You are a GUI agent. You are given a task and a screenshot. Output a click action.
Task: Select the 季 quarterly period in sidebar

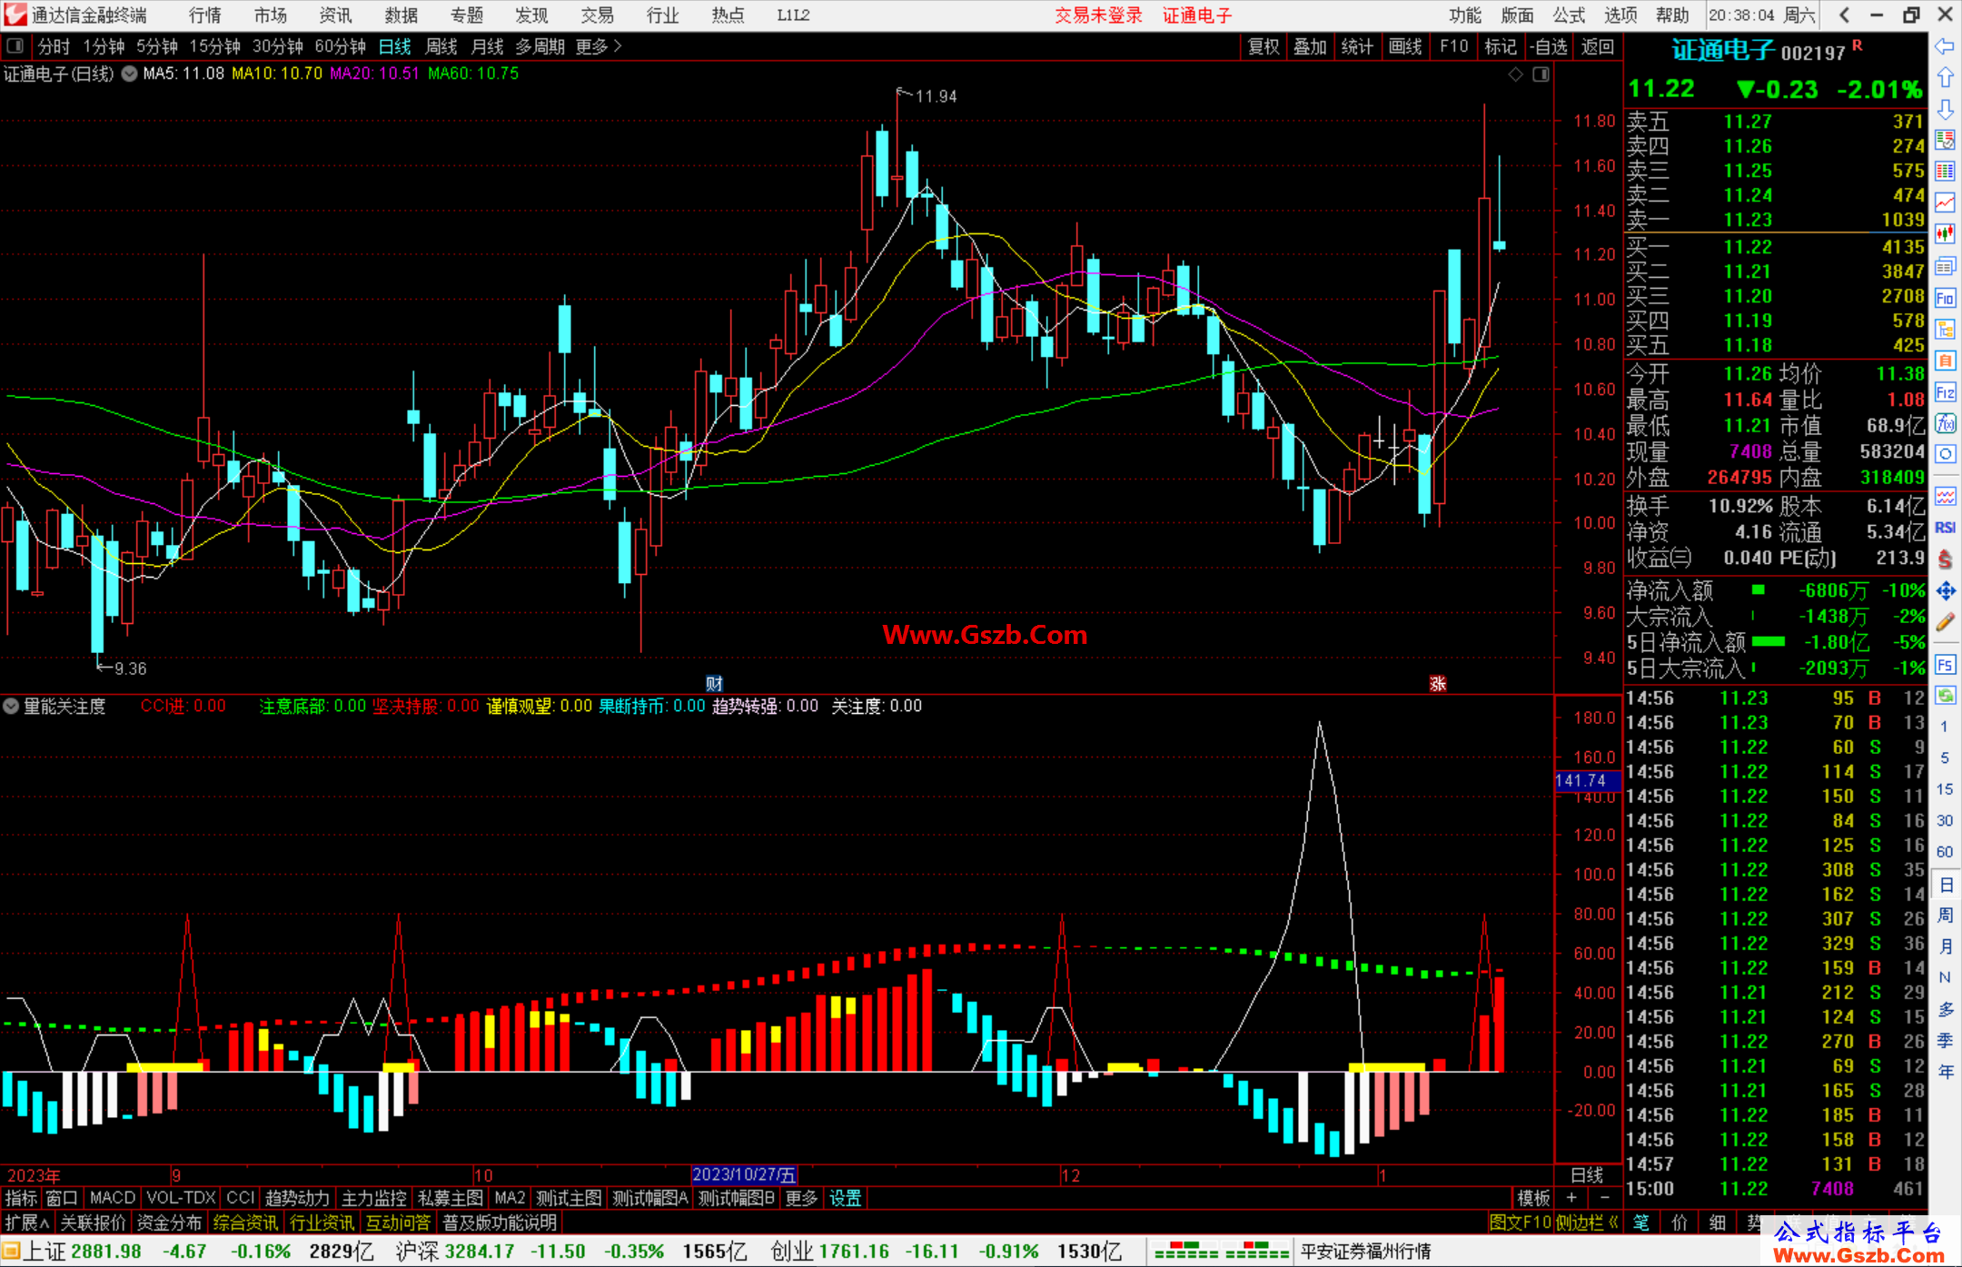click(1945, 1041)
